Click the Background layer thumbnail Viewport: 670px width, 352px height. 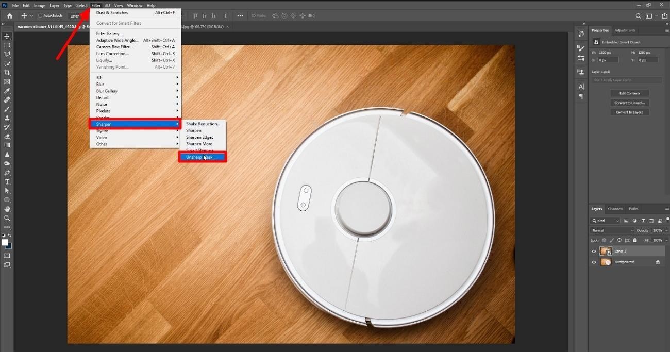pyautogui.click(x=606, y=262)
